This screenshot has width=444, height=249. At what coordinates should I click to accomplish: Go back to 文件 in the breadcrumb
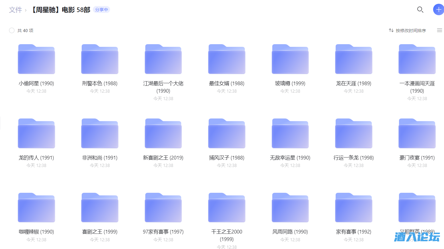16,9
